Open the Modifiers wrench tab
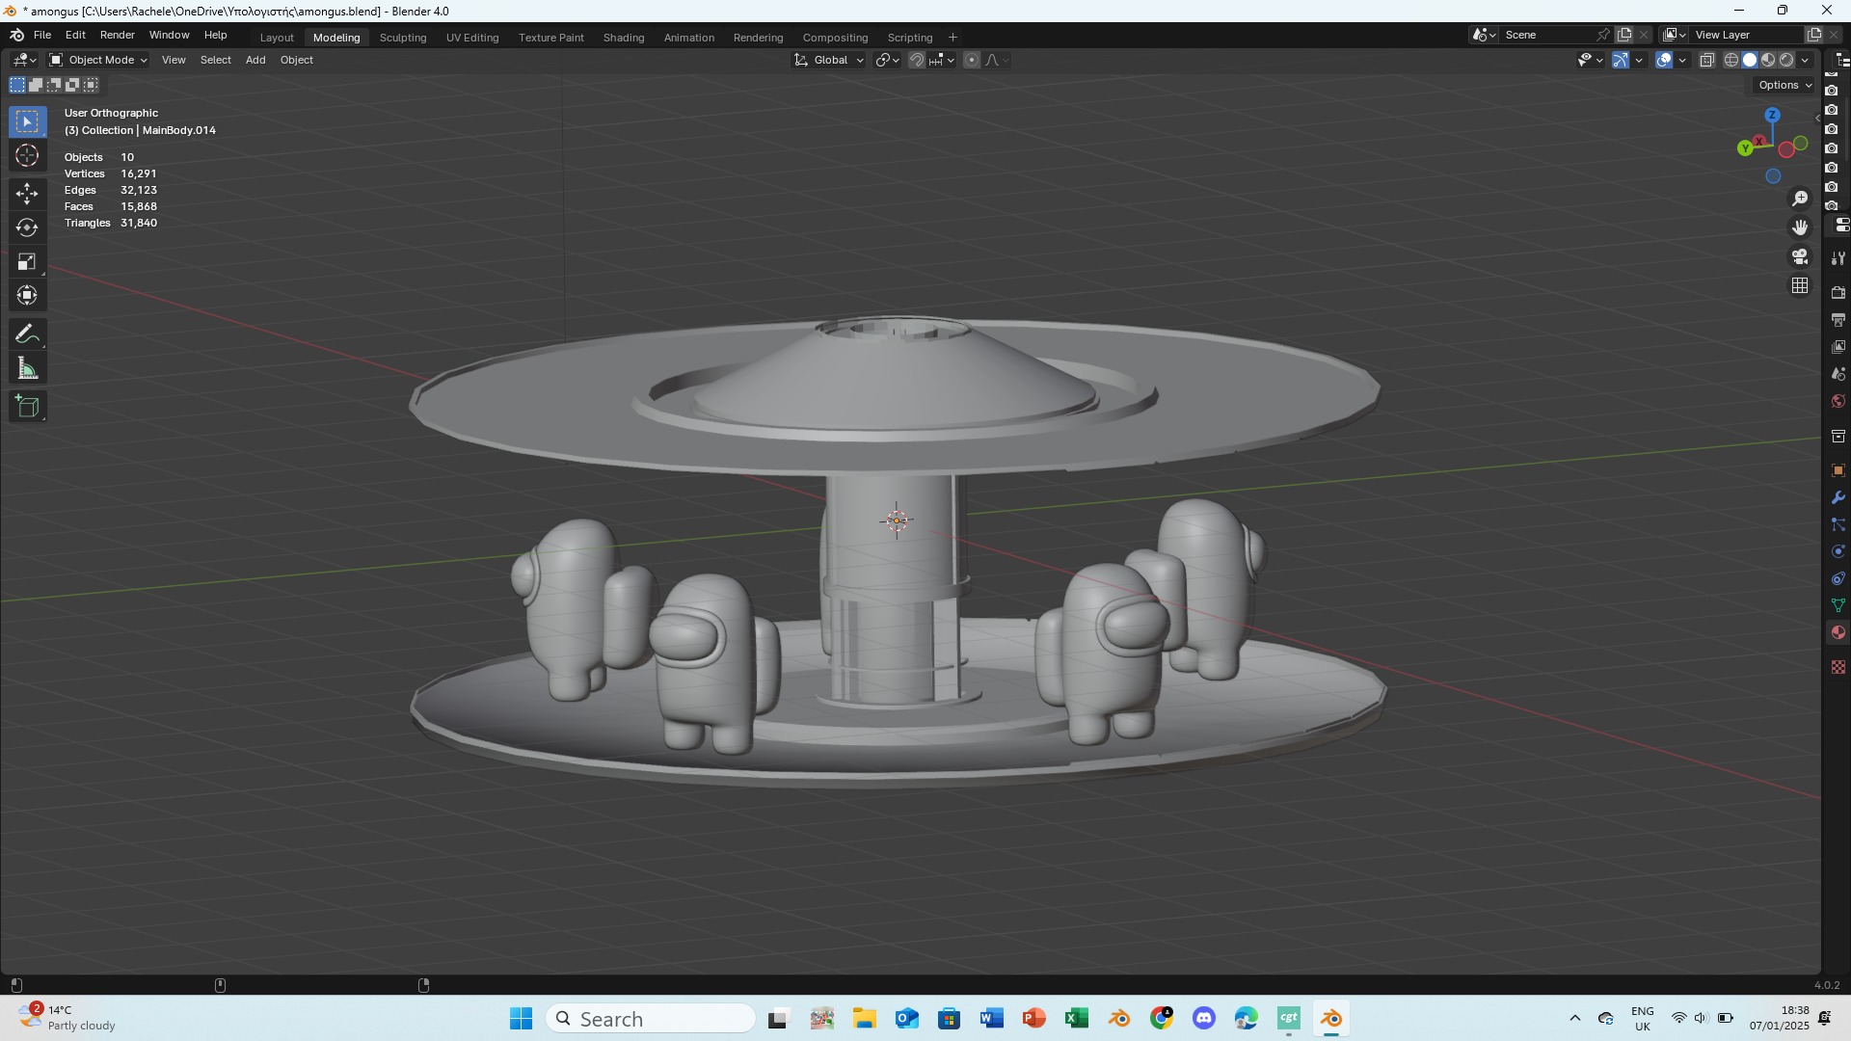The width and height of the screenshot is (1851, 1041). click(1838, 497)
